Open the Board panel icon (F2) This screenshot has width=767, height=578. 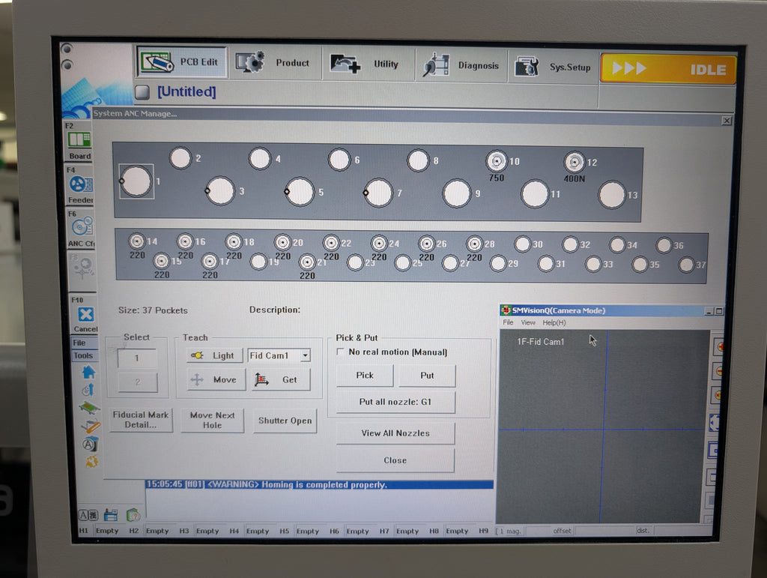pyautogui.click(x=79, y=140)
